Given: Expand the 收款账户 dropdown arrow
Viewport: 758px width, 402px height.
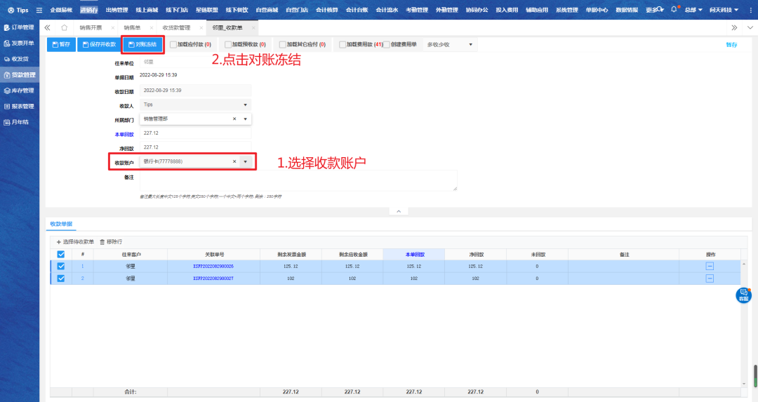Looking at the screenshot, I should 245,161.
